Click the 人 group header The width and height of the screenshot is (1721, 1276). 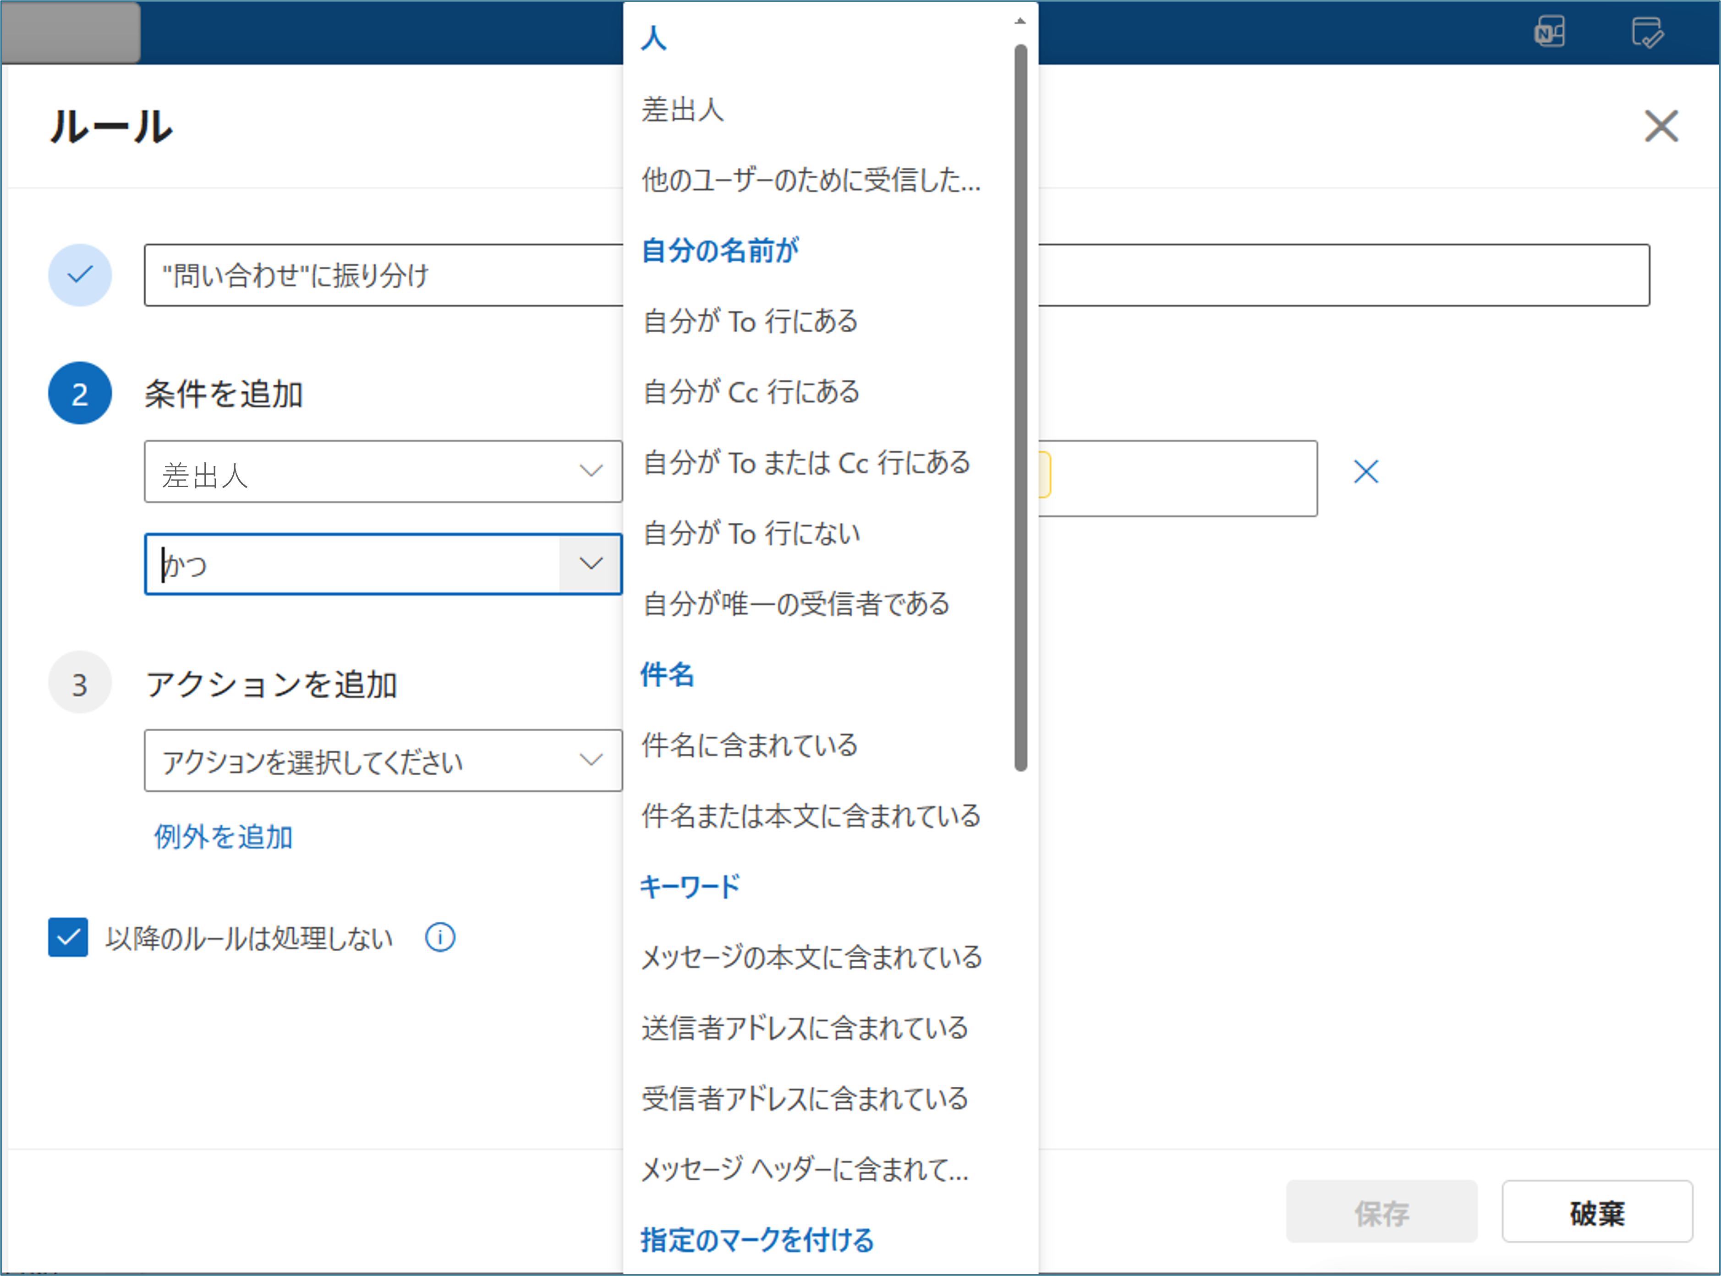[x=653, y=38]
